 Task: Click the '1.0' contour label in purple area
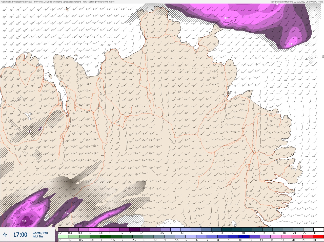276,4
